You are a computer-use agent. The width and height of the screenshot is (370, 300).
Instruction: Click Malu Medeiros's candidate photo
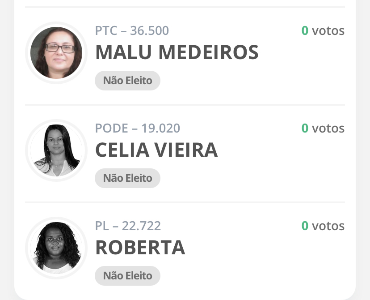pyautogui.click(x=56, y=53)
